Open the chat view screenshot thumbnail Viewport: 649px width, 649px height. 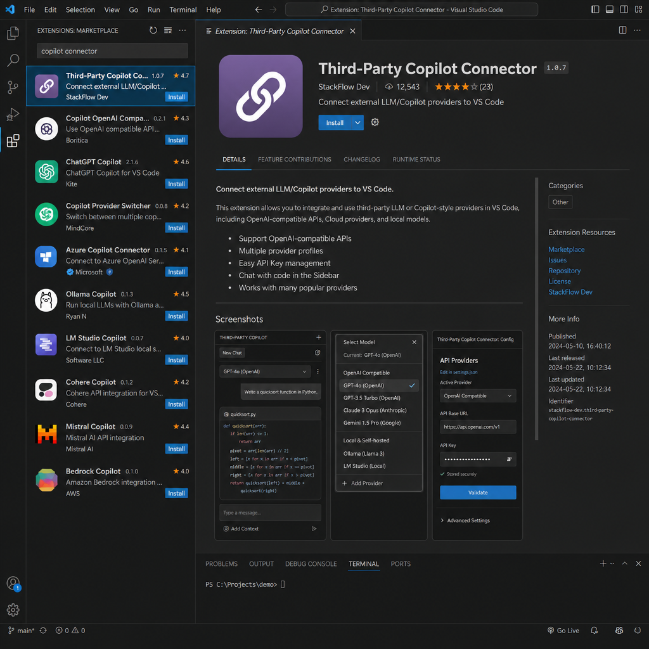click(270, 435)
